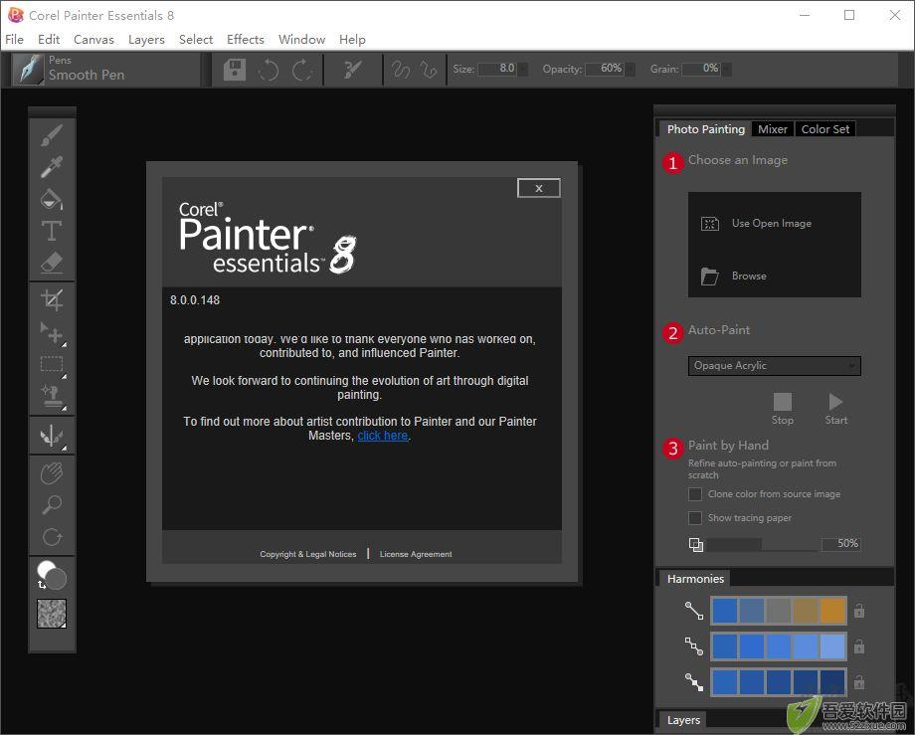Open the paper texture selector

click(52, 614)
